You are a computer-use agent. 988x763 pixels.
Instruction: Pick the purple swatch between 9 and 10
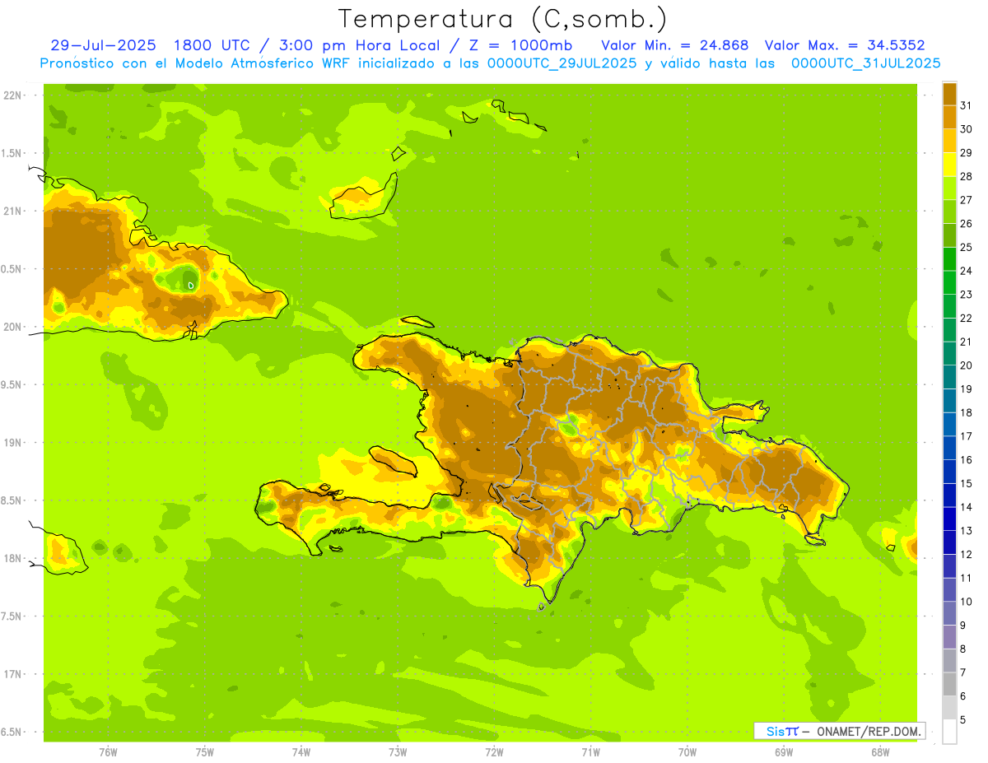(949, 613)
